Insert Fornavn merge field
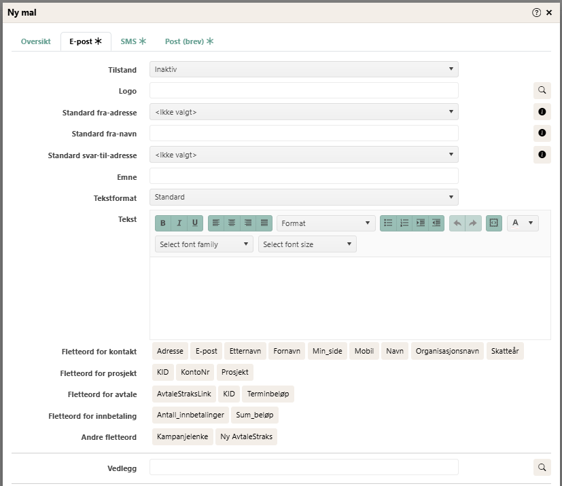 (287, 351)
